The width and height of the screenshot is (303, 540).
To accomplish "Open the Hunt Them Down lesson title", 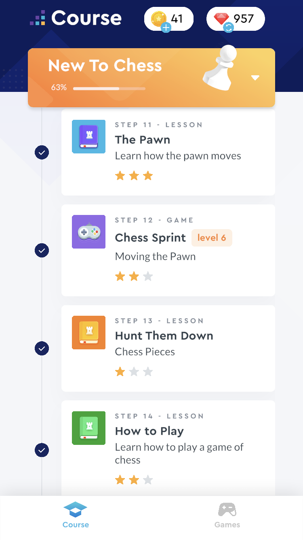I will pos(164,336).
